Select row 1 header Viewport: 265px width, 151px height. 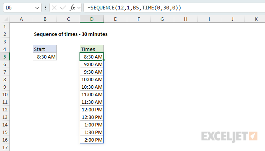point(5,27)
